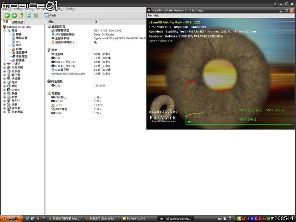This screenshot has height=222, width=296.
Task: Select the IPMI tree item
Action: pos(17,45)
